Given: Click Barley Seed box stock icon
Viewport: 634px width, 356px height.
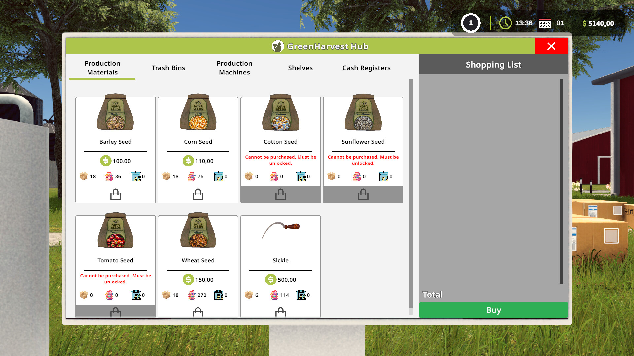Looking at the screenshot, I should (84, 176).
